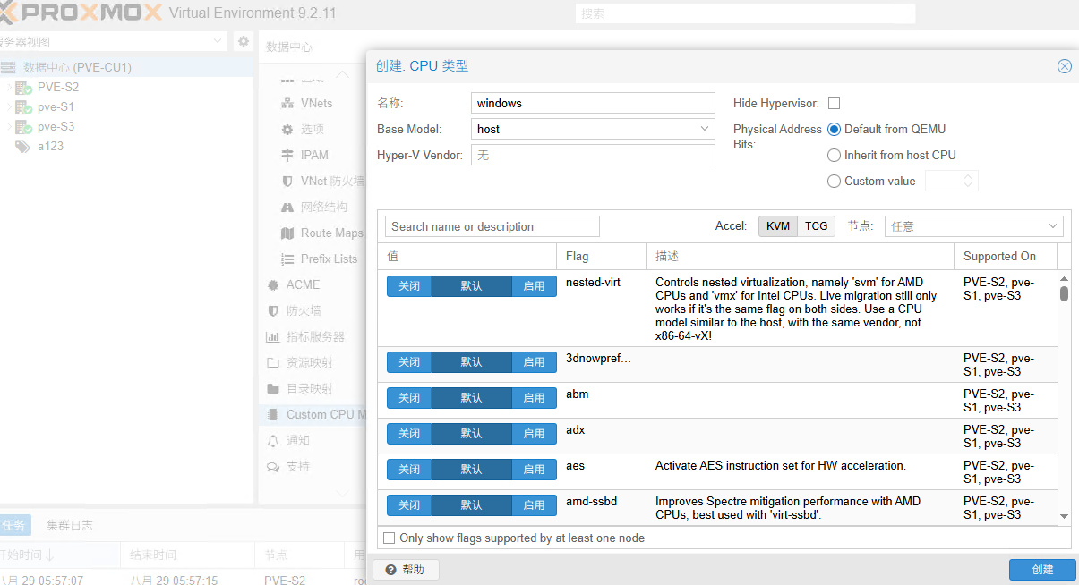
Task: Click the IPAM icon in sidebar
Action: (x=287, y=155)
